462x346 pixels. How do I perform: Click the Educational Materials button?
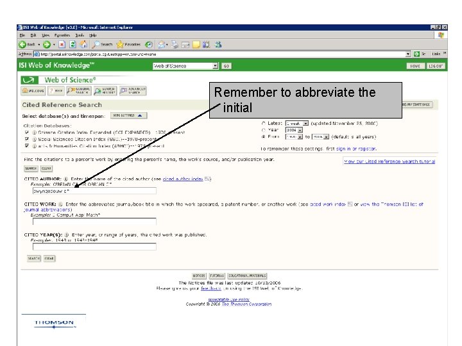pyautogui.click(x=247, y=276)
